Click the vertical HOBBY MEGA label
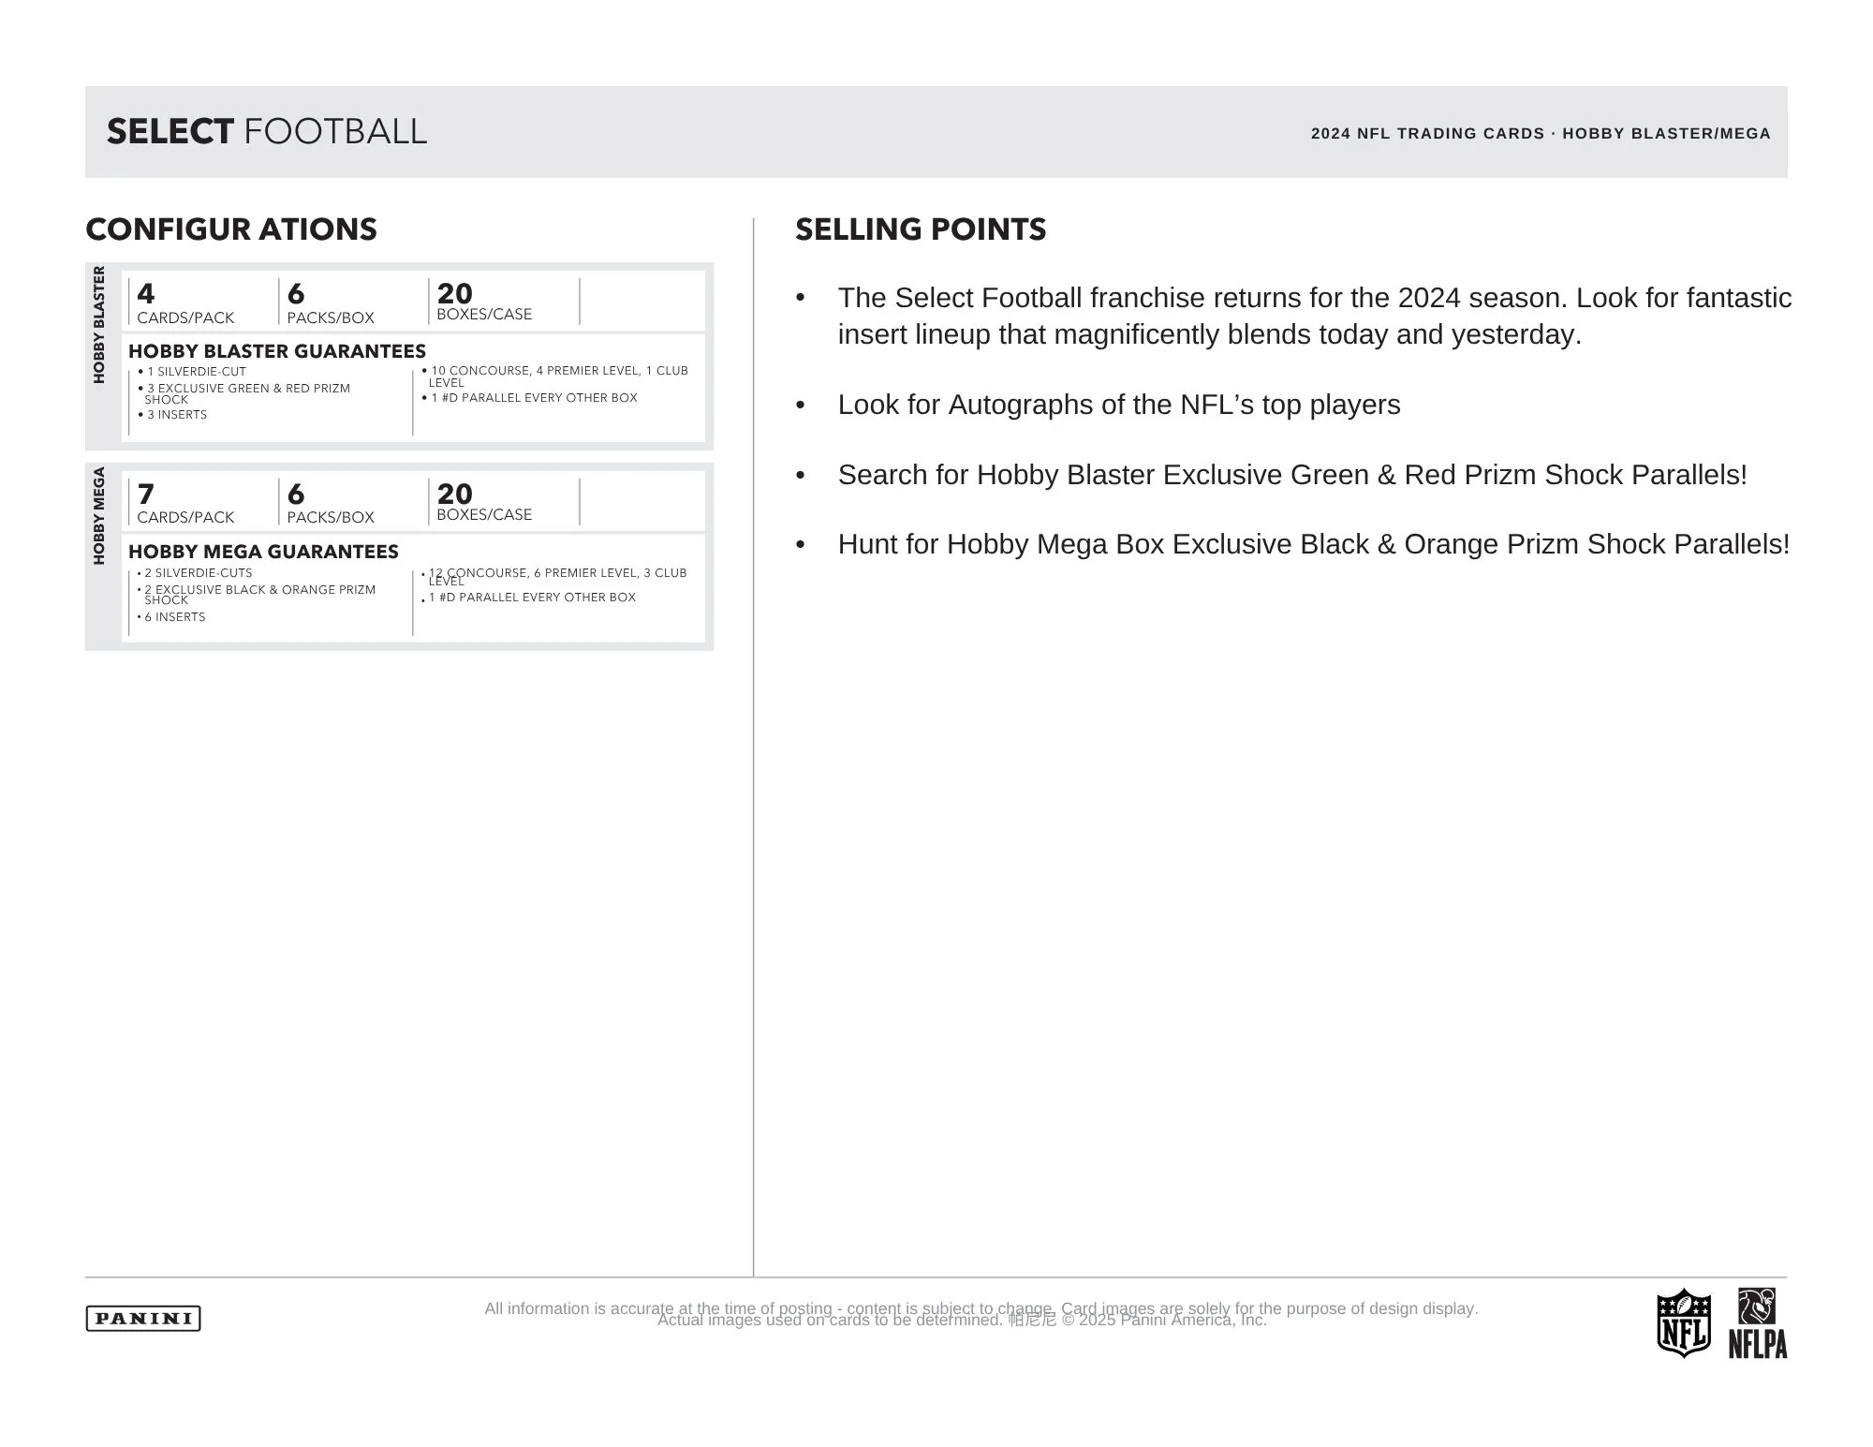Viewport: 1873px width, 1447px height. [x=98, y=516]
